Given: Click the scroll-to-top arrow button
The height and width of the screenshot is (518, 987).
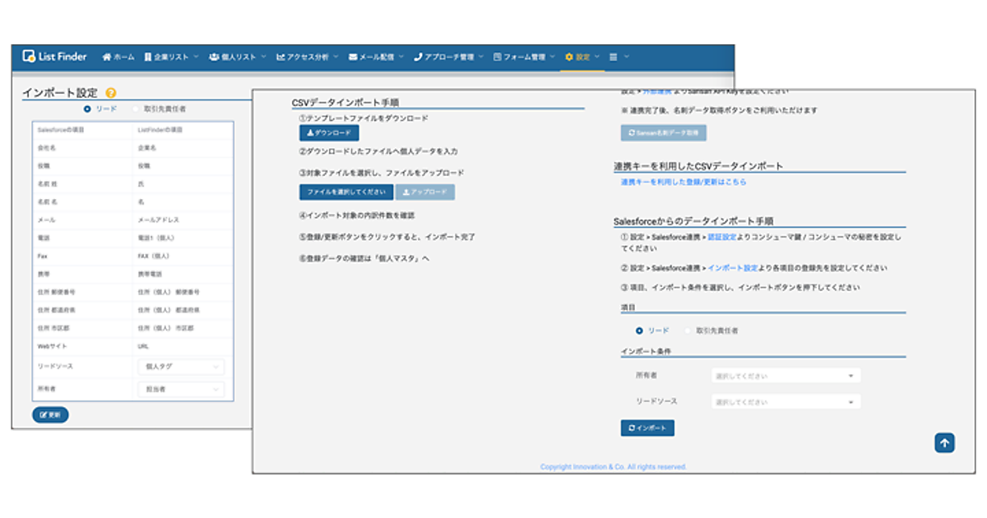Looking at the screenshot, I should [x=944, y=442].
